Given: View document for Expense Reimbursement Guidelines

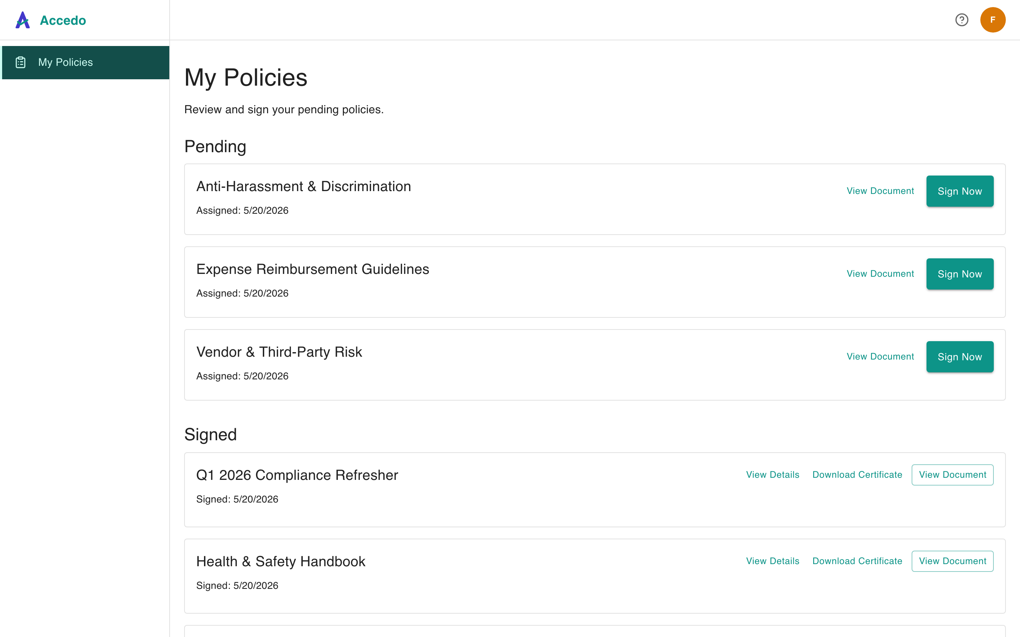Looking at the screenshot, I should [880, 274].
